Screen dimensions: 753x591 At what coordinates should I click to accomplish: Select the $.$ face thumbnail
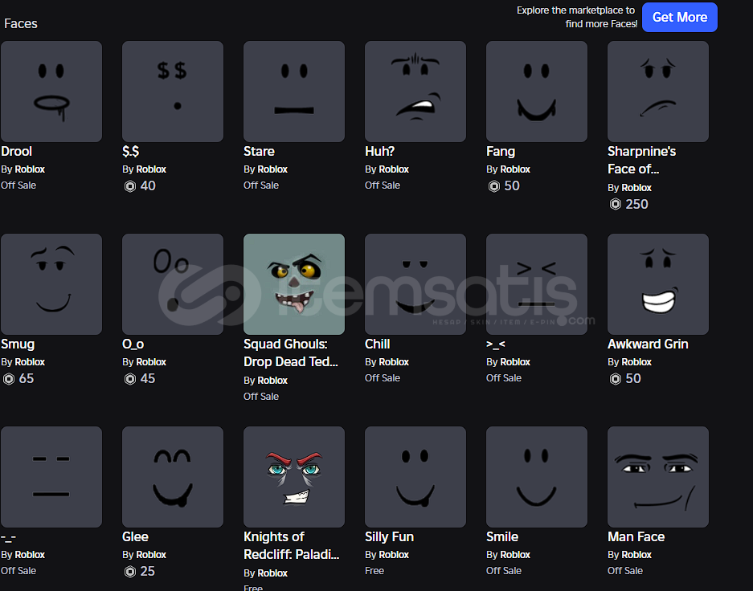point(173,92)
